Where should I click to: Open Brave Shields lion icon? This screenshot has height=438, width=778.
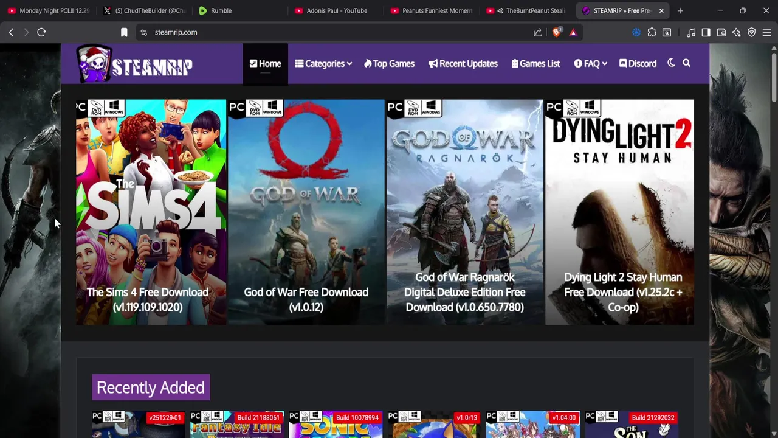tap(557, 32)
